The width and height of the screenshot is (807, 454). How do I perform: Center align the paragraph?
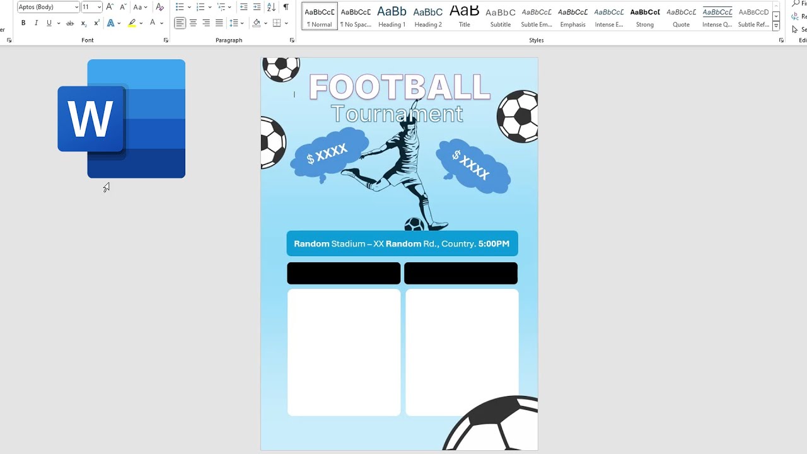coord(193,23)
